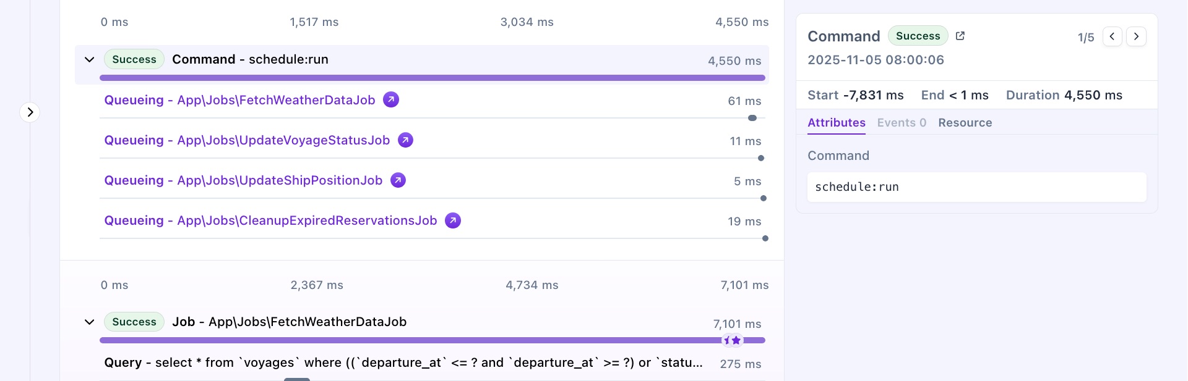Select the Query select from voyages row
The image size is (1188, 381).
point(403,363)
